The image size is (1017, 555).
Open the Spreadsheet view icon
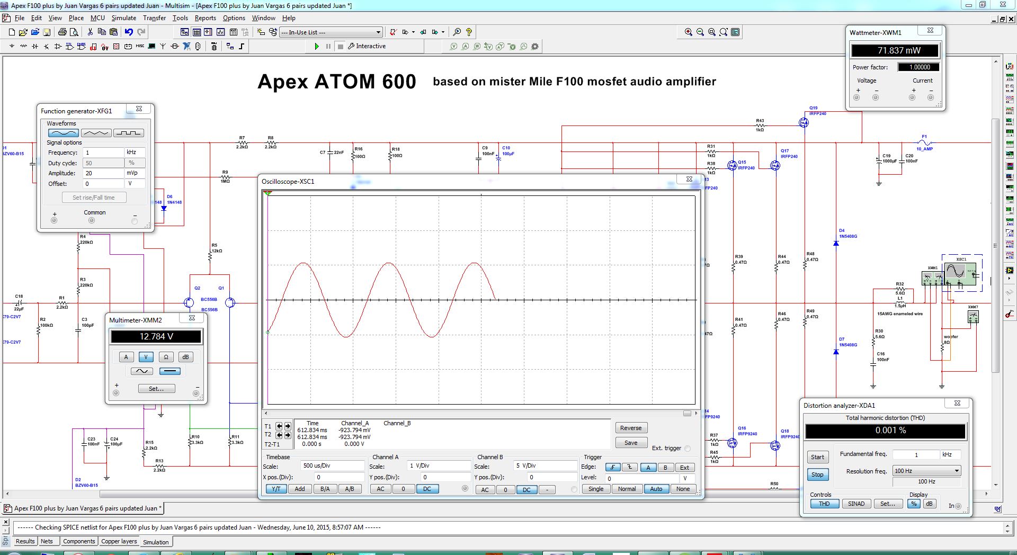click(x=197, y=32)
